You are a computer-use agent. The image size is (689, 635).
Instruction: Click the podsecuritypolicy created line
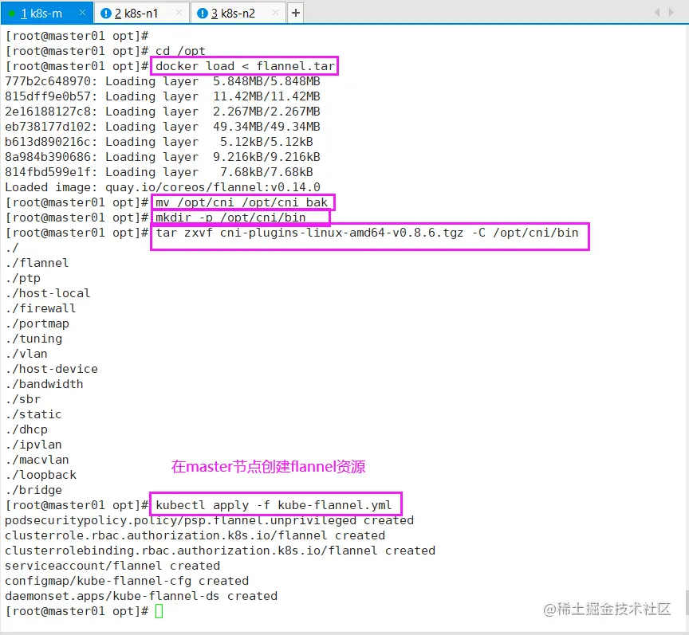[209, 520]
